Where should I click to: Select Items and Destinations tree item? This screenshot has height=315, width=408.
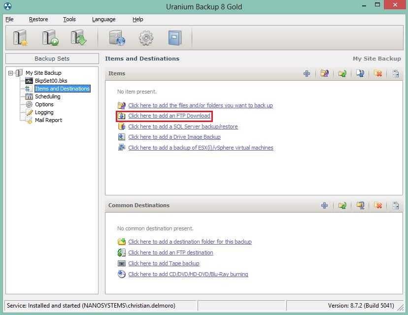click(63, 89)
